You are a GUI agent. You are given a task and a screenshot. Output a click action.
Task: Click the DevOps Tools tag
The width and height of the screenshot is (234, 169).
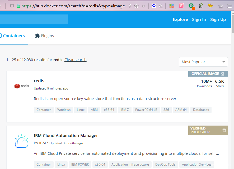tap(166, 165)
